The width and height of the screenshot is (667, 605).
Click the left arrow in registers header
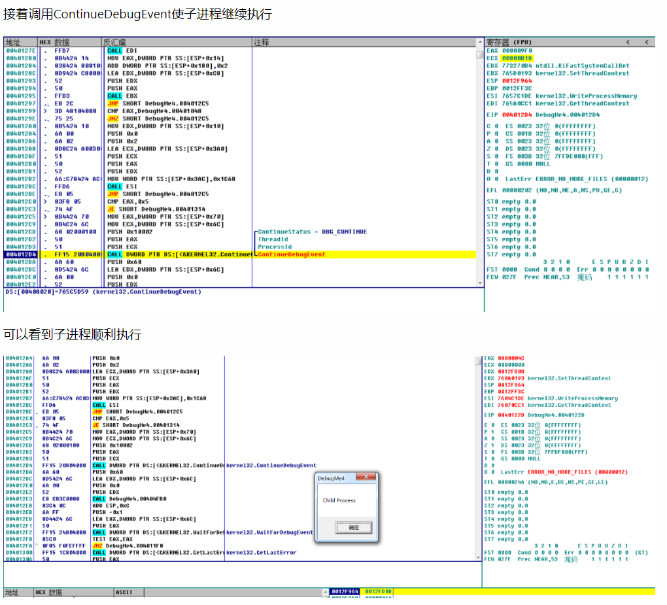click(628, 42)
